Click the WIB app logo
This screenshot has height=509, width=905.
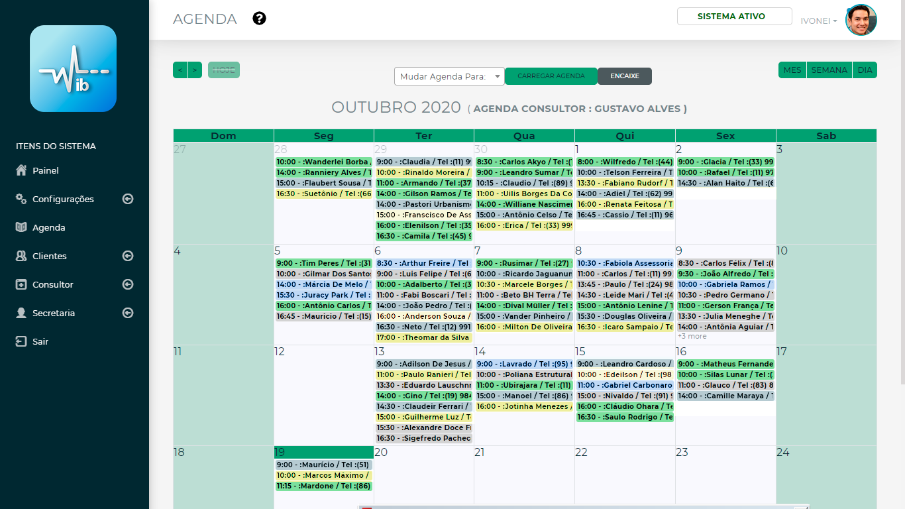[73, 69]
